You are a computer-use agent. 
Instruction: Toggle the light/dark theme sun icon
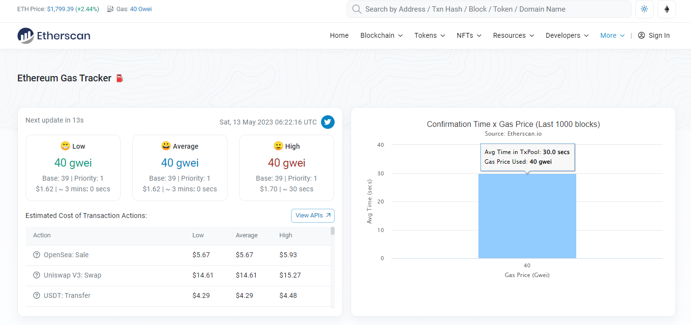(x=644, y=9)
